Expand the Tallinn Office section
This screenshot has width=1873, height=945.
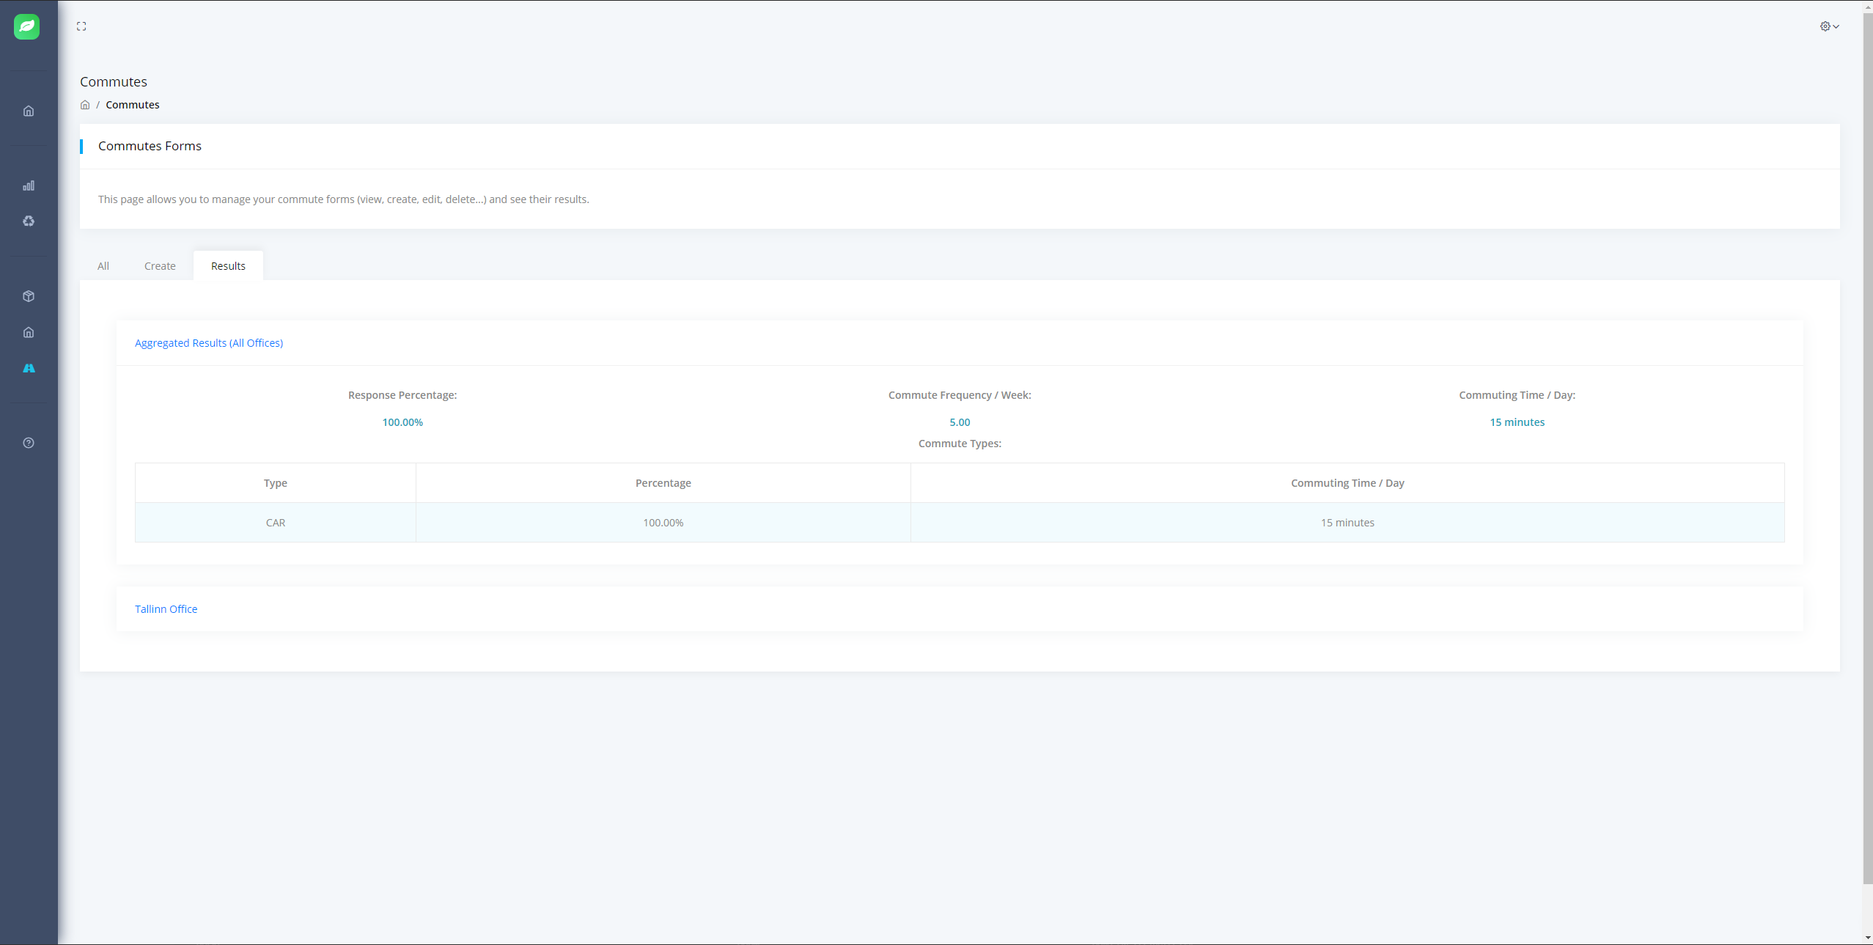tap(166, 609)
